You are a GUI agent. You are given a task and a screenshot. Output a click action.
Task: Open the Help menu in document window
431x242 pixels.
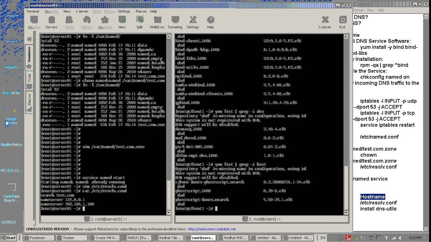[381, 10]
